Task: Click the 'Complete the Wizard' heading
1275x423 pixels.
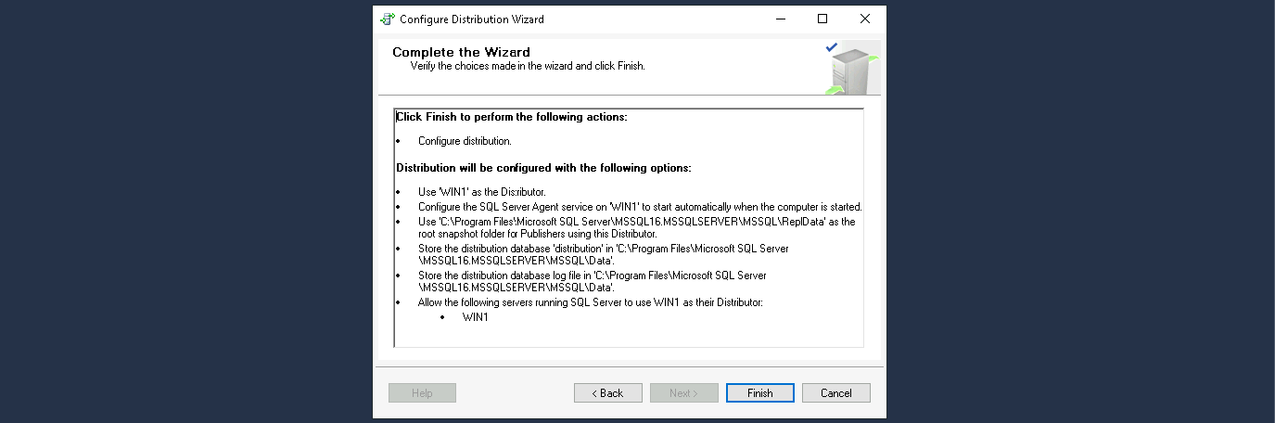Action: pos(461,52)
